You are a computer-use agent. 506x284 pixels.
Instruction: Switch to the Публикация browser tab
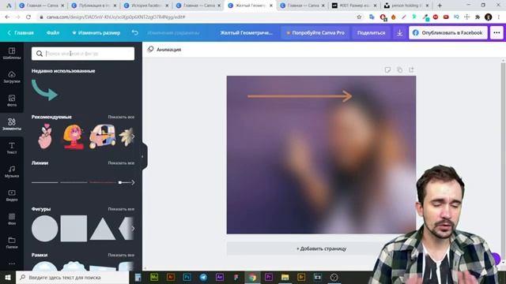pyautogui.click(x=93, y=6)
